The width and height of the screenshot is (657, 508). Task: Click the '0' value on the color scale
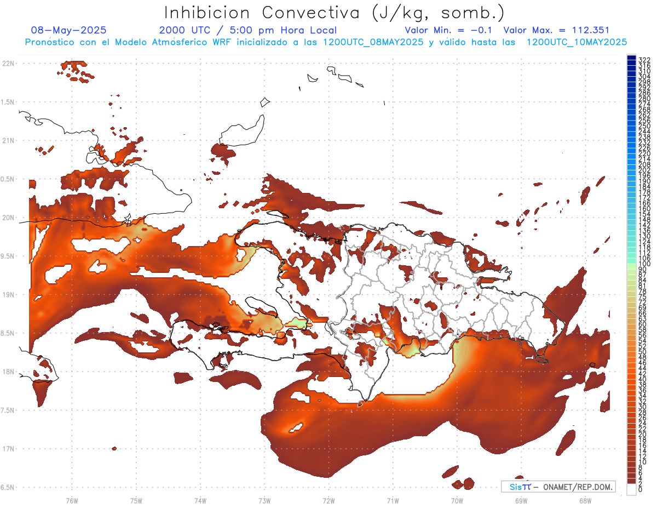point(641,489)
